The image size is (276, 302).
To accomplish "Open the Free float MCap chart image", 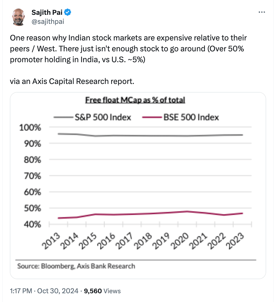I will [138, 185].
